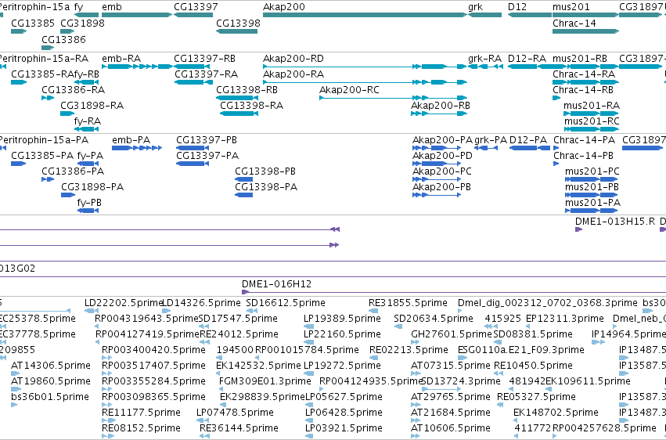Select EST SD20634.5prime
Image resolution: width=666 pixels, height=440 pixels.
[x=398, y=326]
